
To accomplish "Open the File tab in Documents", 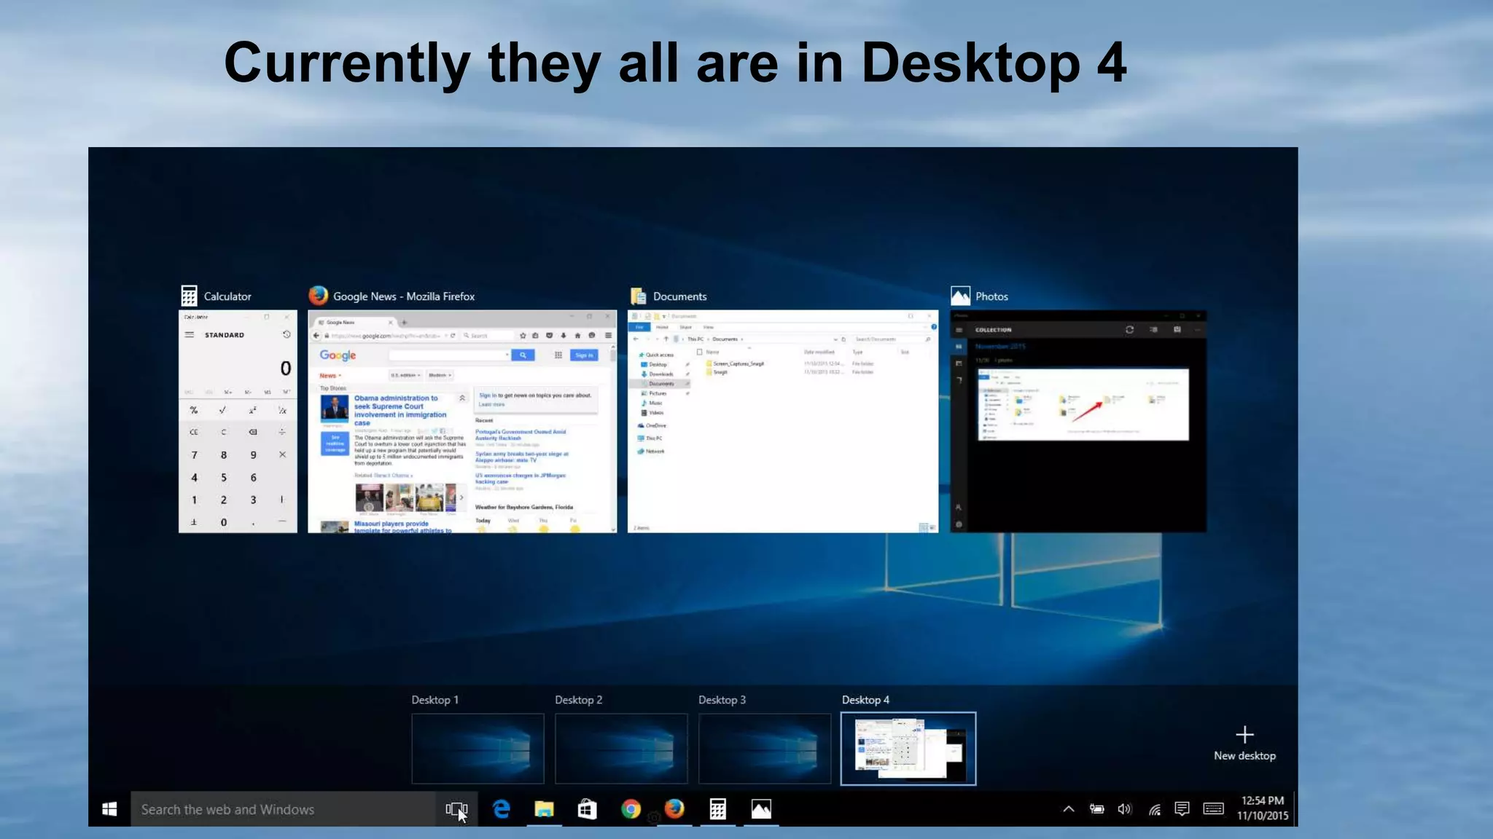I will pos(639,328).
